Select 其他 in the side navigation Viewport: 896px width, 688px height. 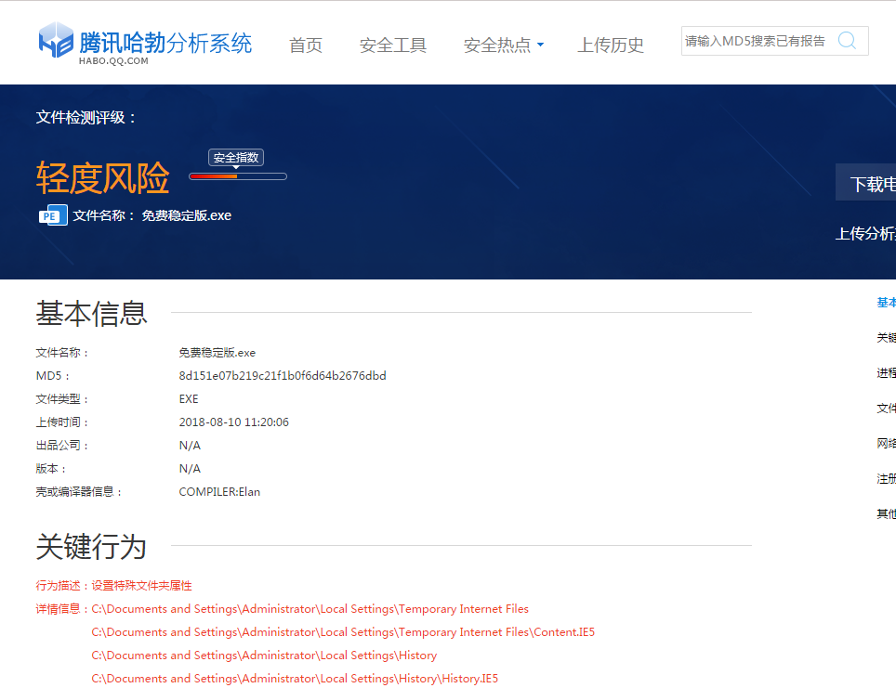pos(886,514)
